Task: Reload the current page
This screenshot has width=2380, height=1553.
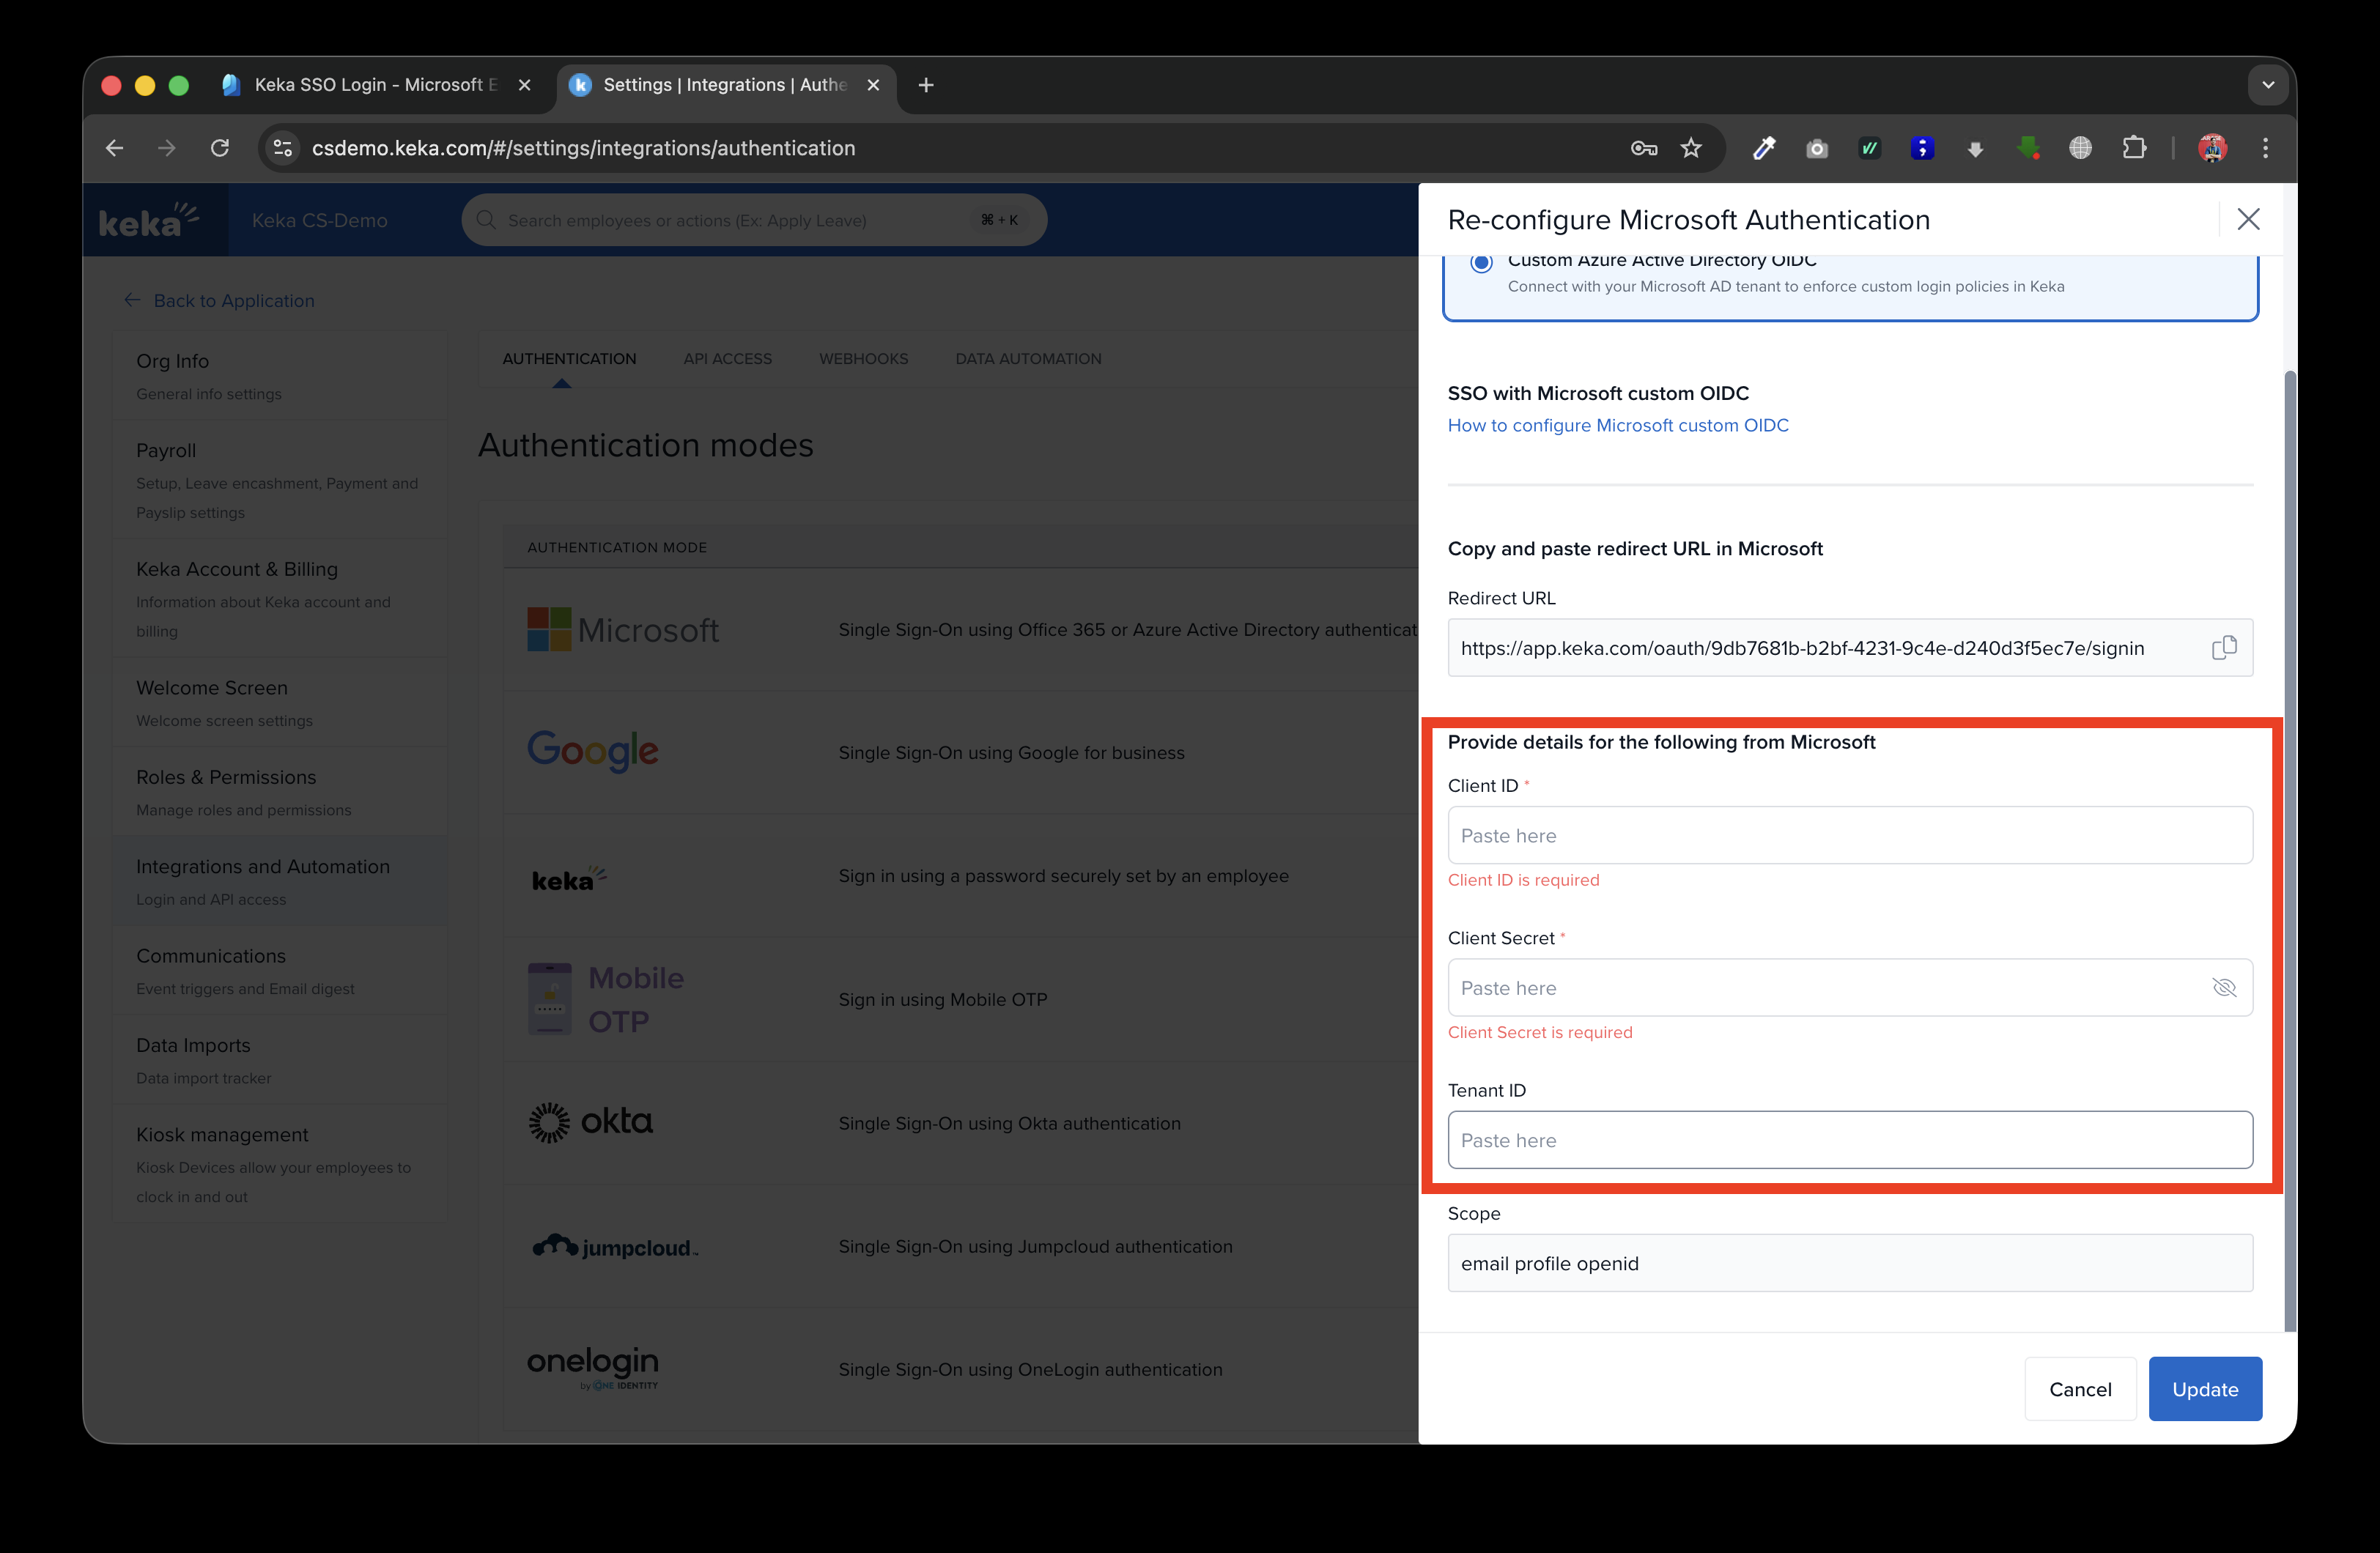Action: [x=220, y=148]
